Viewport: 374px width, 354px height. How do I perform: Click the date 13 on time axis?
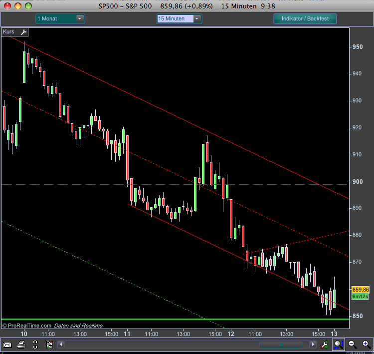click(334, 334)
